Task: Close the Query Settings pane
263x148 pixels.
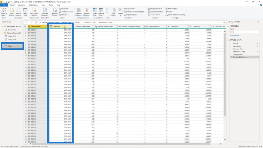Action: [258, 22]
